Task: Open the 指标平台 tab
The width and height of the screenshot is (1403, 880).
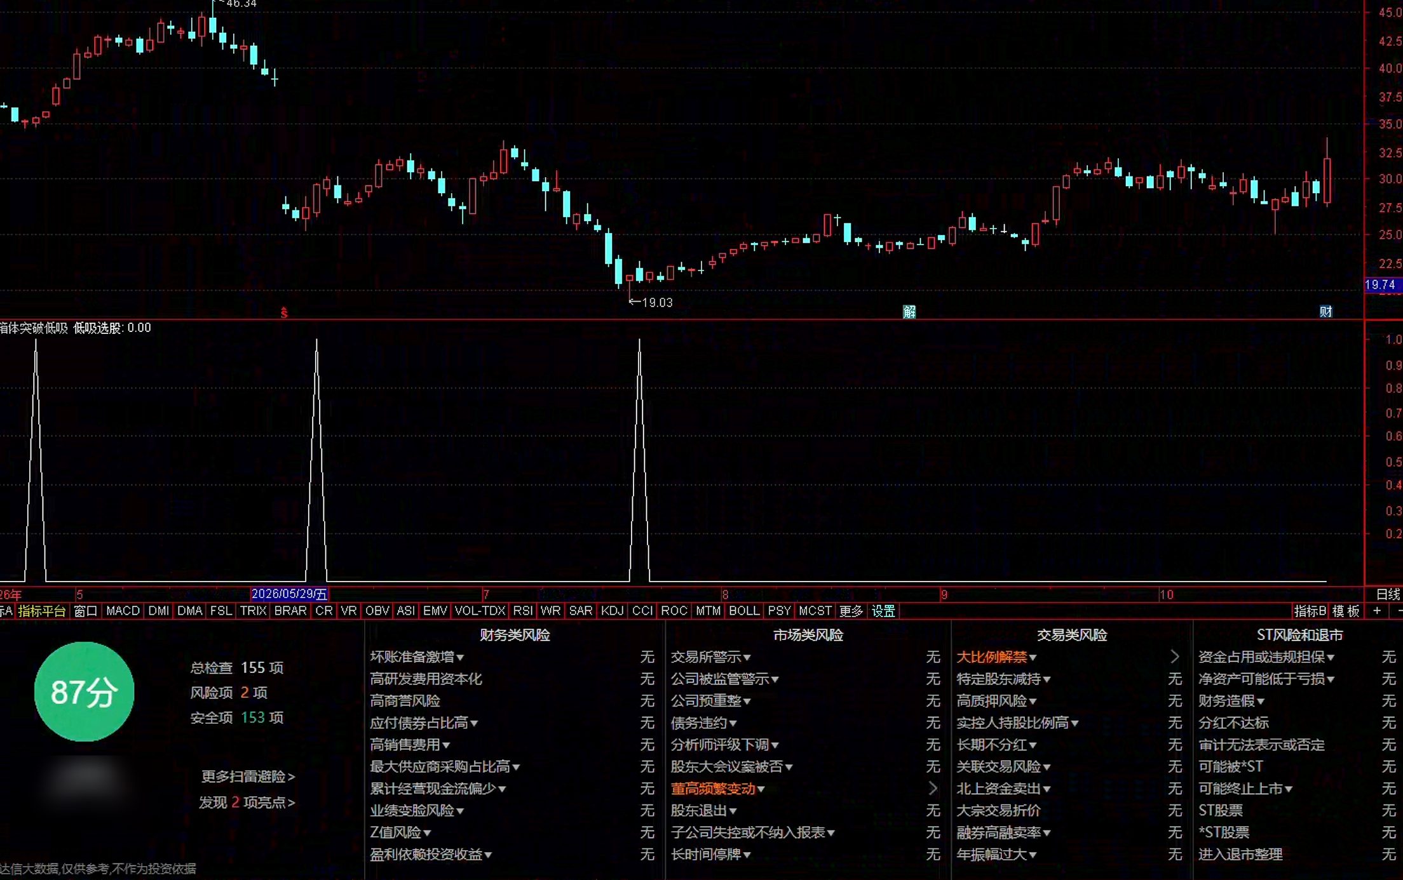Action: (x=42, y=611)
